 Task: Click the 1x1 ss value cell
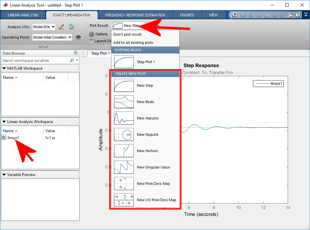click(50, 138)
